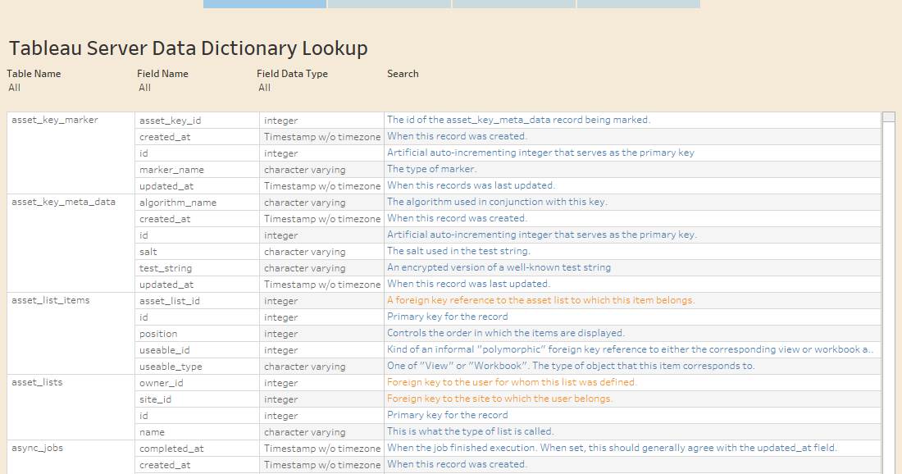Select the asset_key_marker table name
The width and height of the screenshot is (902, 474).
tap(53, 120)
